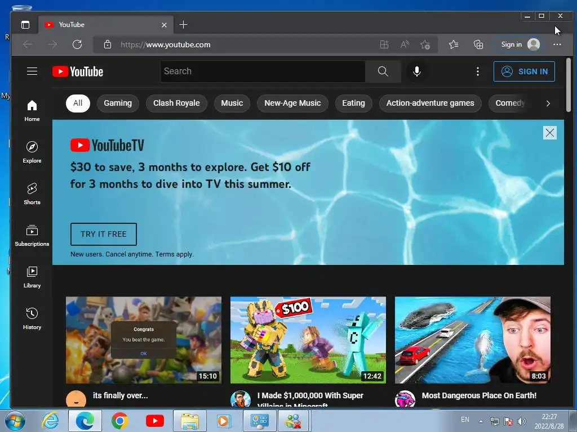Image resolution: width=577 pixels, height=432 pixels.
Task: Open Edge tab actions menu icon
Action: [25, 25]
